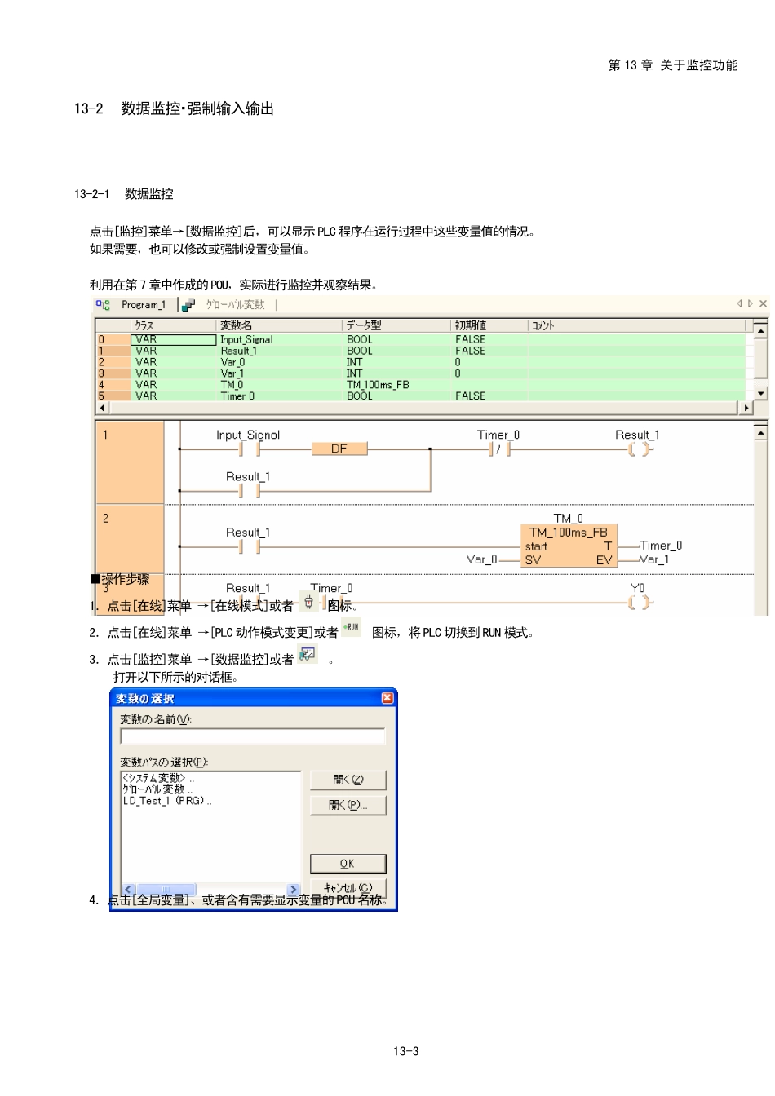775x1096 pixels.
Task: Close the 変数の選択 dialog
Action: pos(387,698)
